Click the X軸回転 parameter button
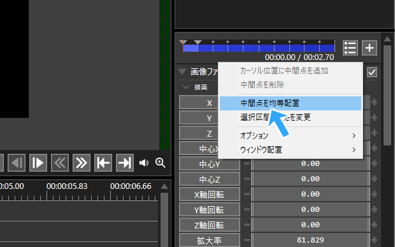 pos(210,195)
